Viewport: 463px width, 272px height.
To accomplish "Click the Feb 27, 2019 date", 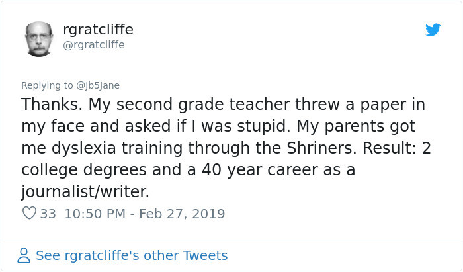I will [x=182, y=214].
